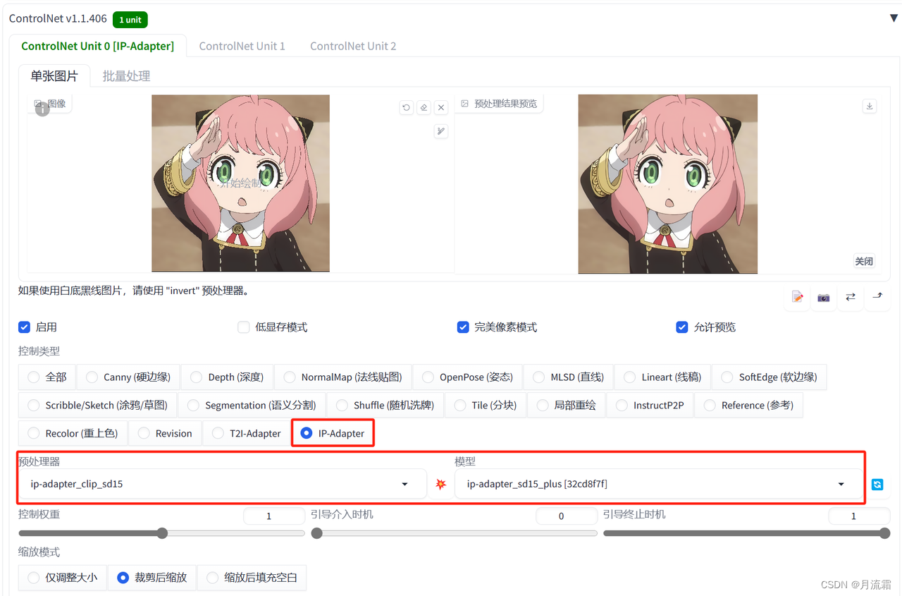Select NormalMap (法线贴图) option
The height and width of the screenshot is (596, 902).
click(342, 377)
